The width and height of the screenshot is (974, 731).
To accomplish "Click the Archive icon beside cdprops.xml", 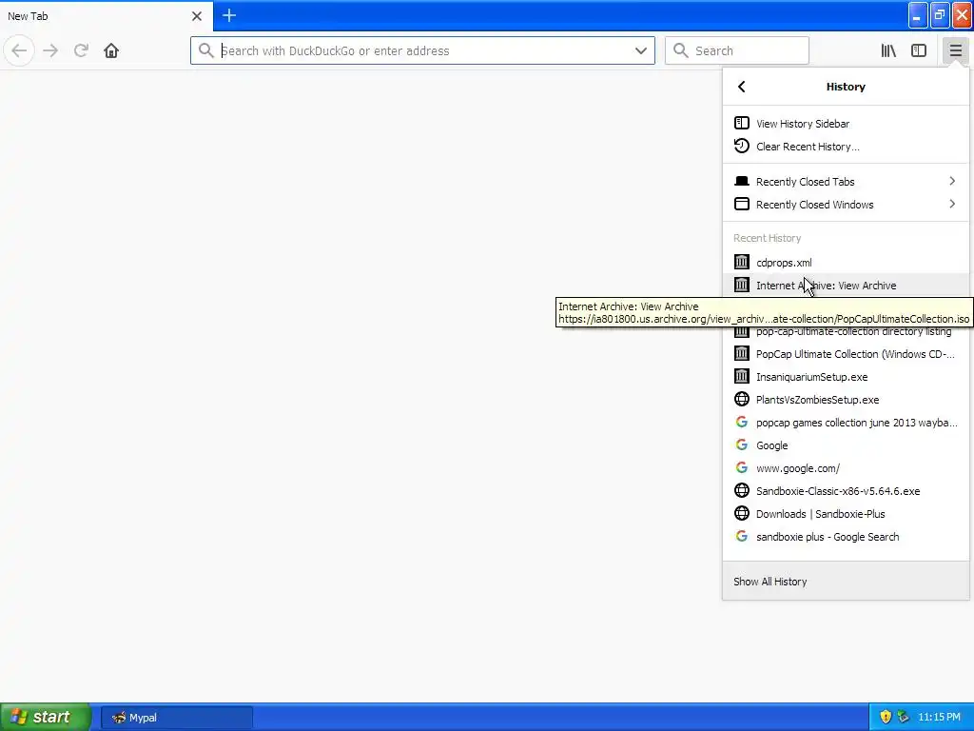I will click(742, 262).
